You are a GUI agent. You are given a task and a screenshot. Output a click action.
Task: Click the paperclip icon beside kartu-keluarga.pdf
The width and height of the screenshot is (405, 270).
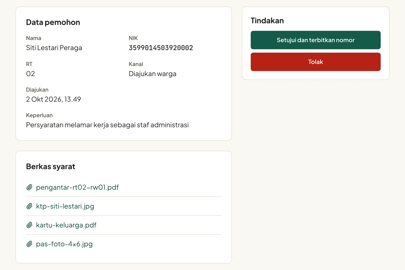[x=29, y=225]
